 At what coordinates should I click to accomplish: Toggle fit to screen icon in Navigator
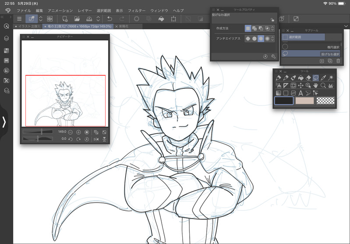coord(104,132)
